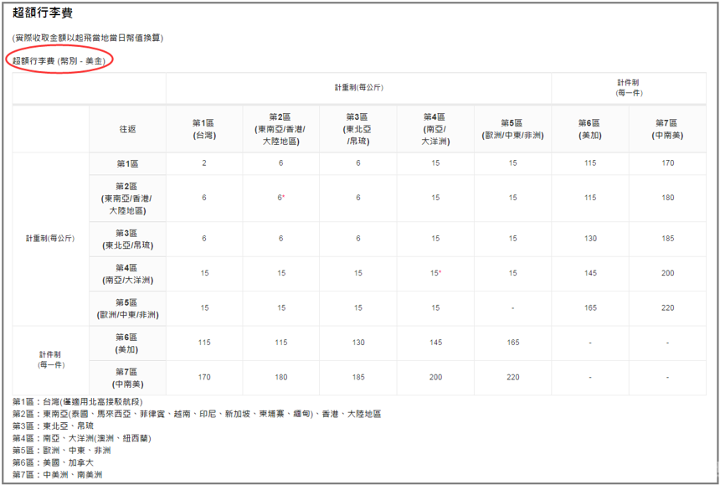Image resolution: width=720 pixels, height=485 pixels.
Task: Click the 往返 header cell
Action: click(x=127, y=129)
